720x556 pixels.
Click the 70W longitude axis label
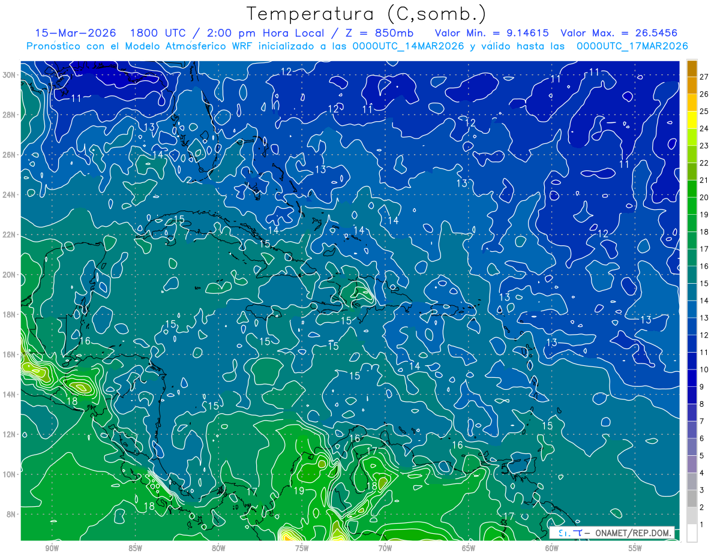pos(385,548)
